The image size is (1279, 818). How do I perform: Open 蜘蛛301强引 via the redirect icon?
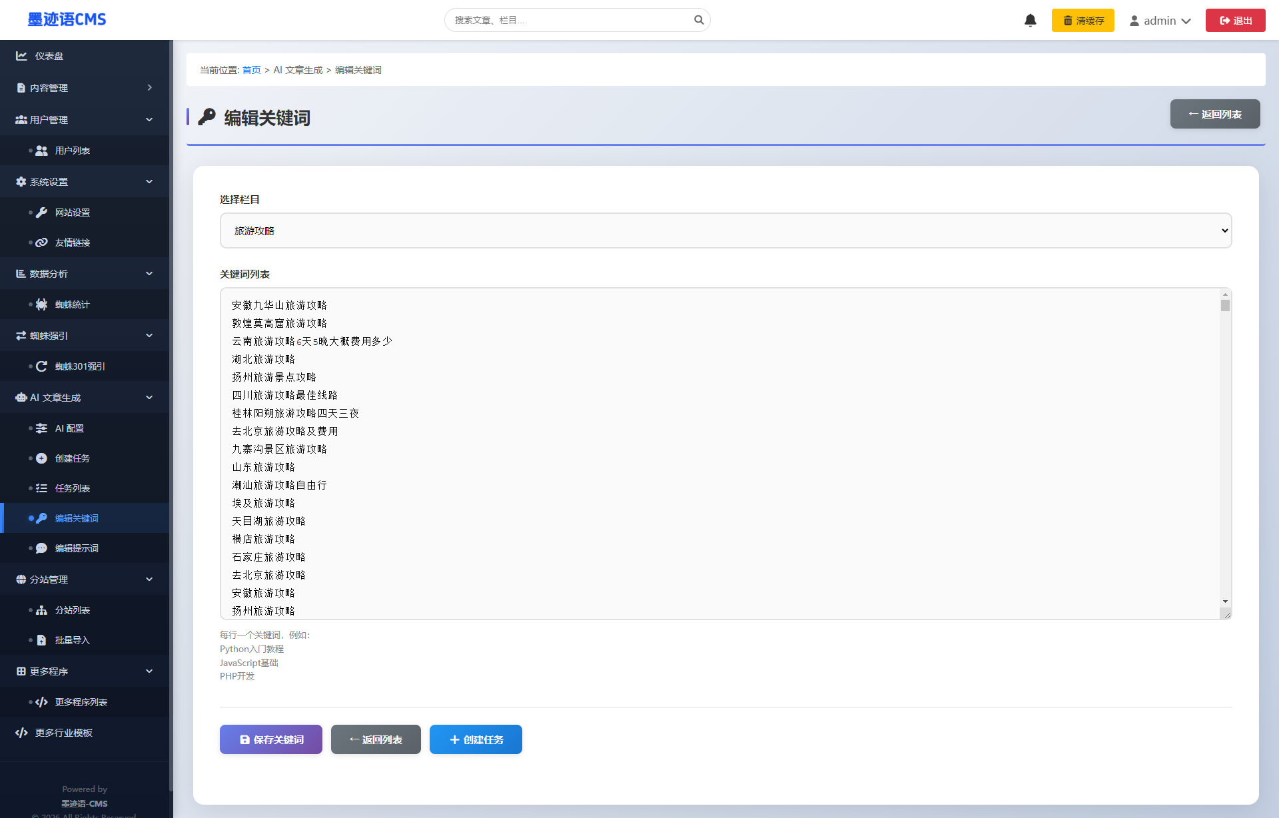pyautogui.click(x=42, y=366)
